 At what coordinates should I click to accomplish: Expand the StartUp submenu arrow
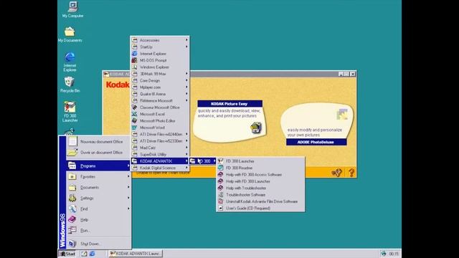pyautogui.click(x=186, y=47)
